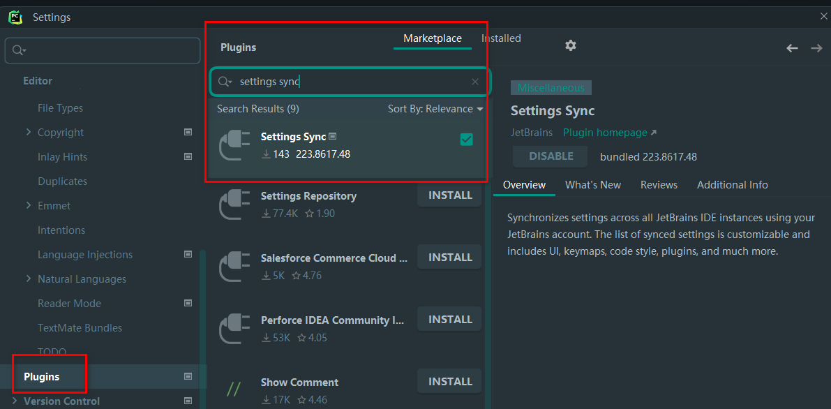The width and height of the screenshot is (831, 409).
Task: Select File Types in settings tree
Action: [61, 108]
